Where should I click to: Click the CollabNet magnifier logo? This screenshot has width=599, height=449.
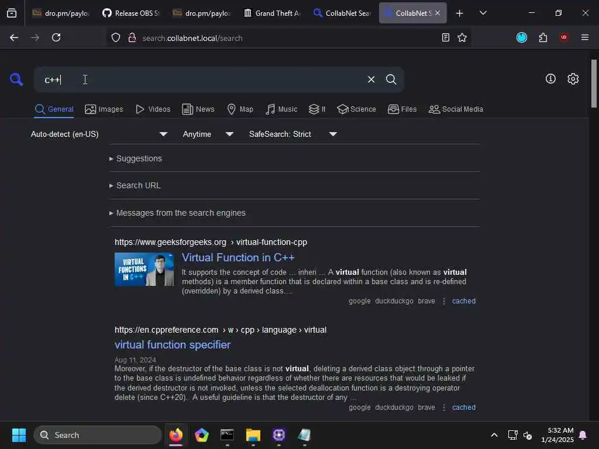click(16, 80)
